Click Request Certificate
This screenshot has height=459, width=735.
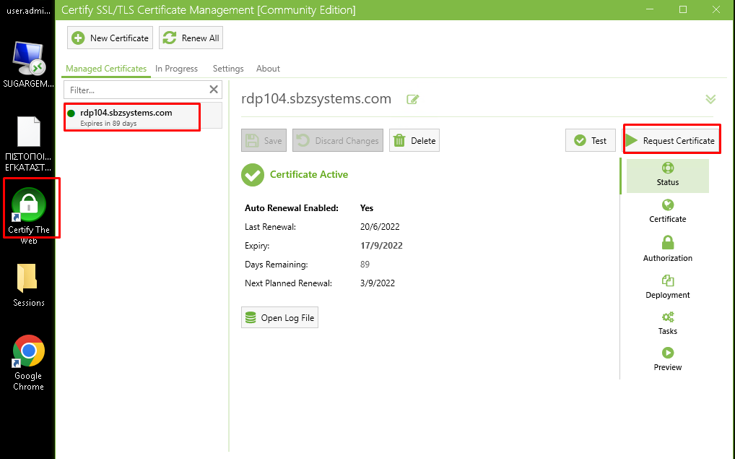(x=671, y=140)
